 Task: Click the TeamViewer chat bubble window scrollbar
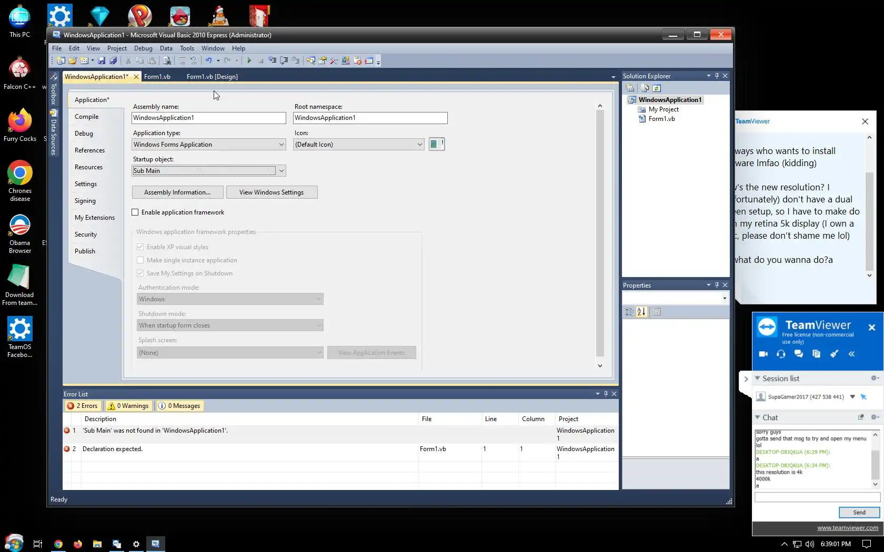(x=869, y=206)
